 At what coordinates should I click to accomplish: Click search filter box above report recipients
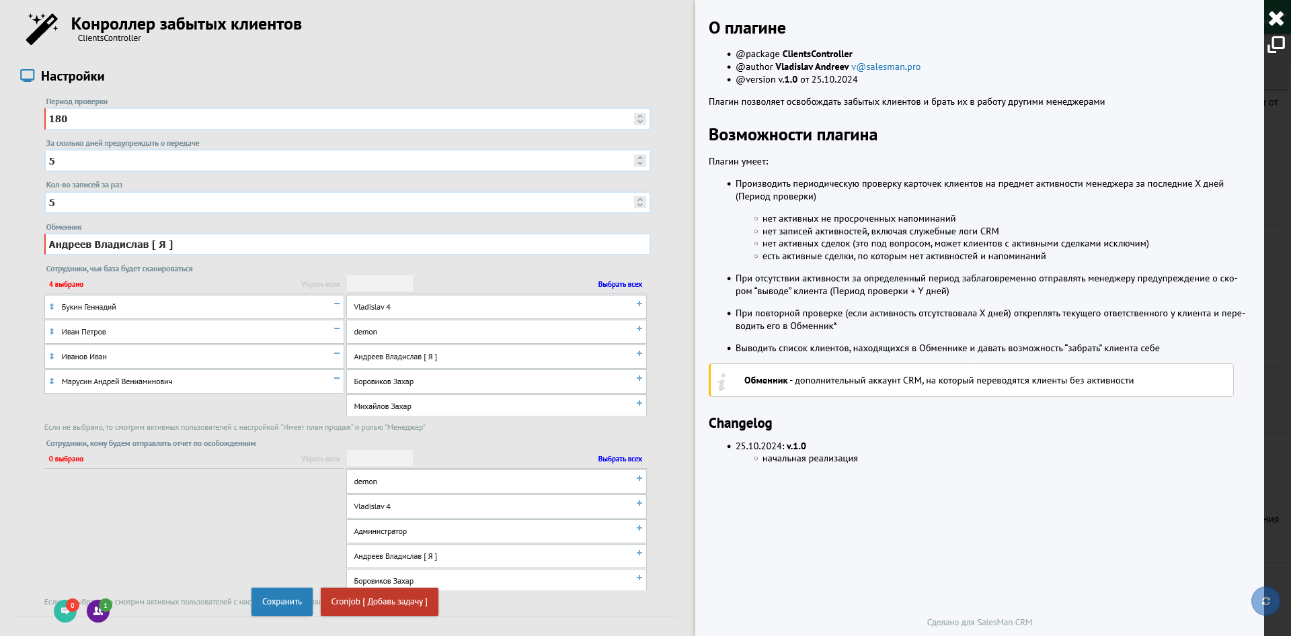(x=380, y=458)
